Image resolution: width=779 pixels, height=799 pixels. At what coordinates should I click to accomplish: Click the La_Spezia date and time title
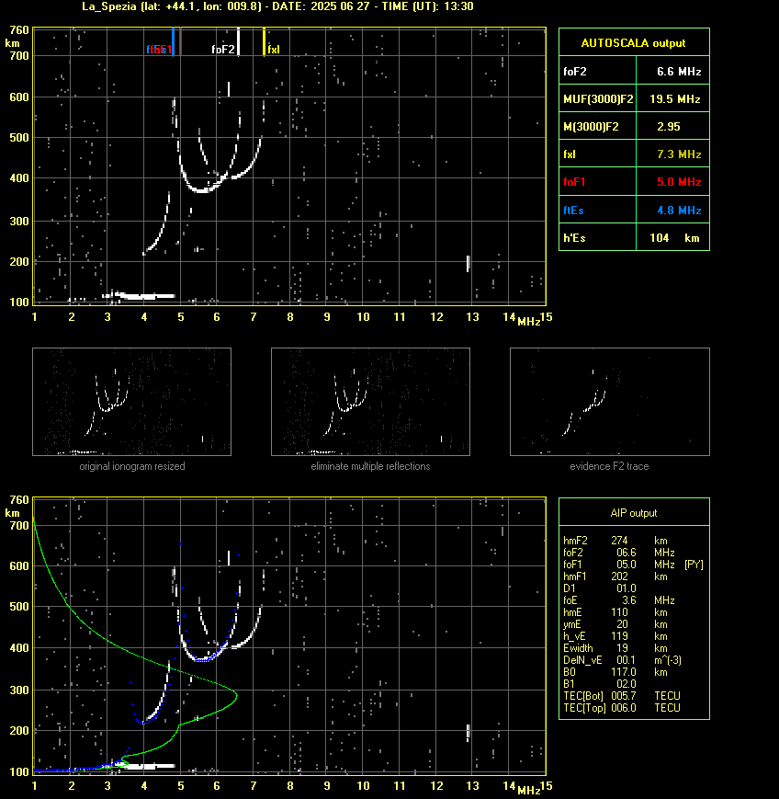(278, 6)
